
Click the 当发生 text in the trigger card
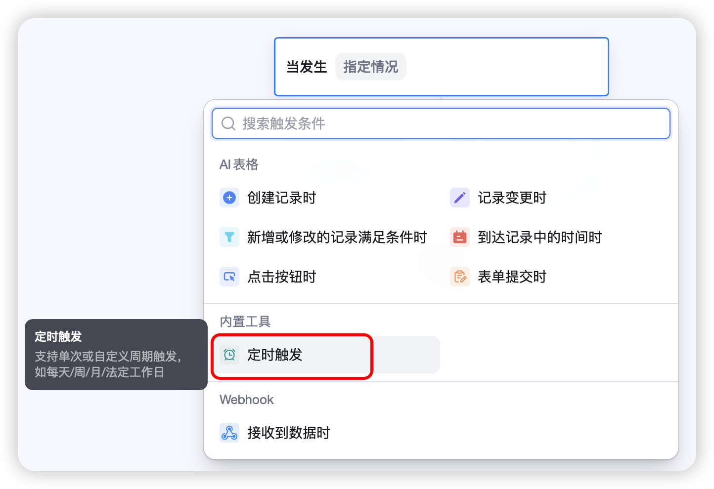[x=307, y=67]
